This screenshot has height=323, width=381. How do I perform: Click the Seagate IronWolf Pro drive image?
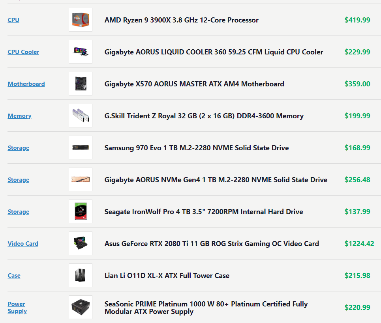81,211
